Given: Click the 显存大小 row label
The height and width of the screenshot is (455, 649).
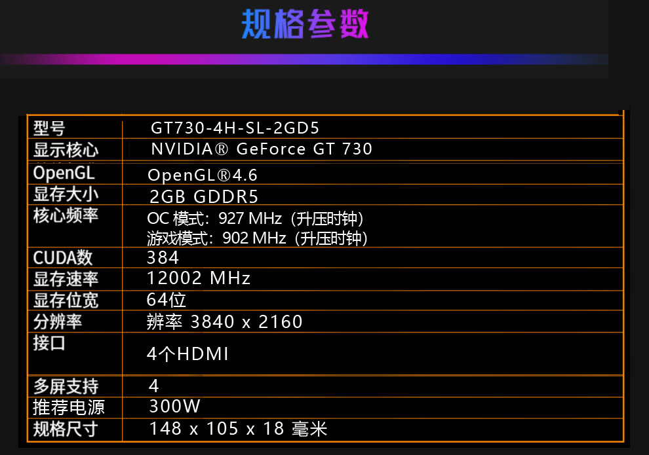Looking at the screenshot, I should tap(66, 194).
